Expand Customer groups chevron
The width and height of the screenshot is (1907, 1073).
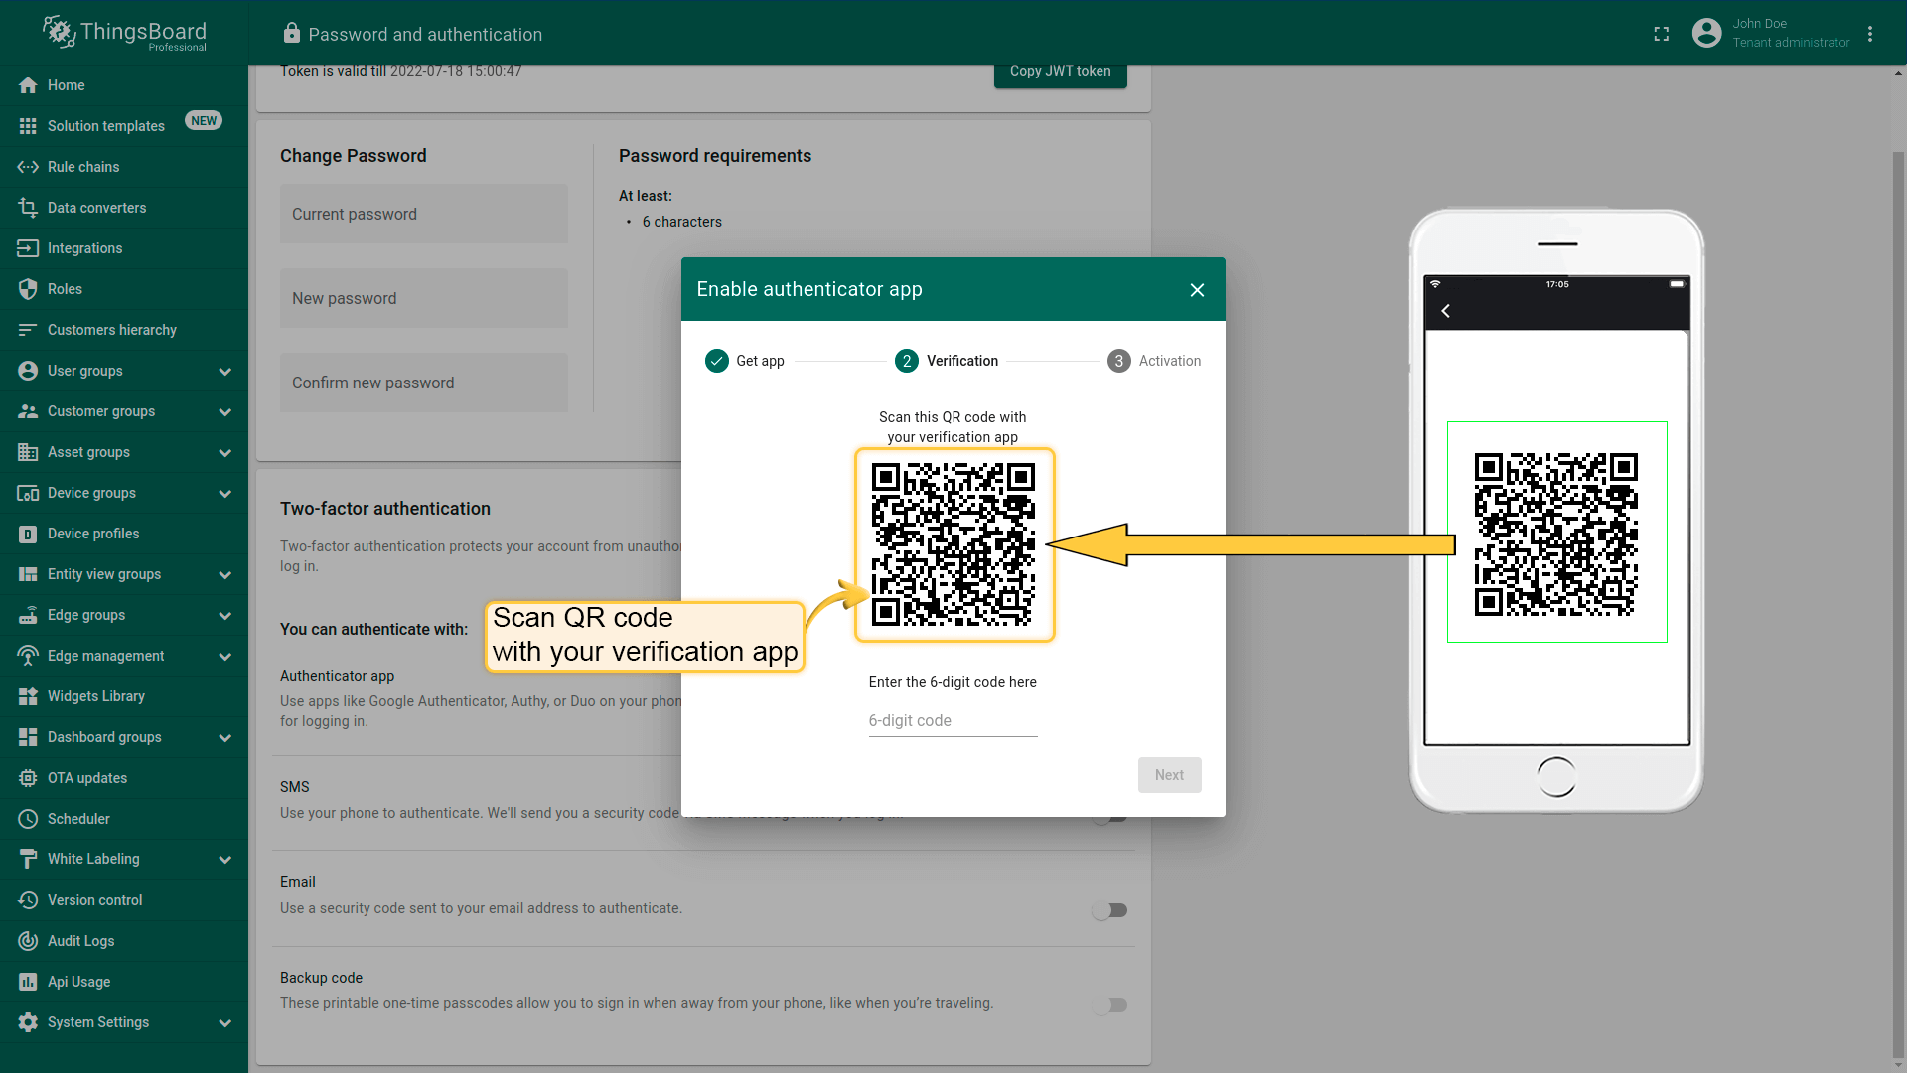click(x=225, y=412)
